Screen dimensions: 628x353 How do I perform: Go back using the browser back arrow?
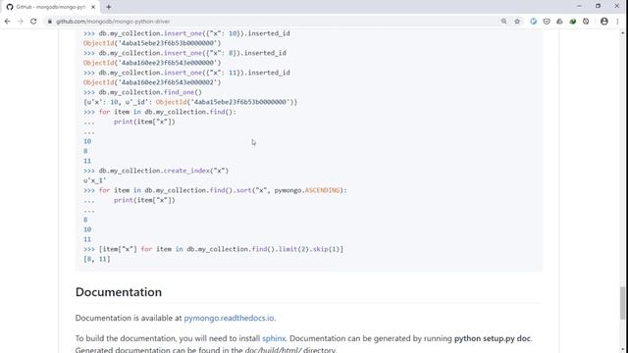coord(7,22)
